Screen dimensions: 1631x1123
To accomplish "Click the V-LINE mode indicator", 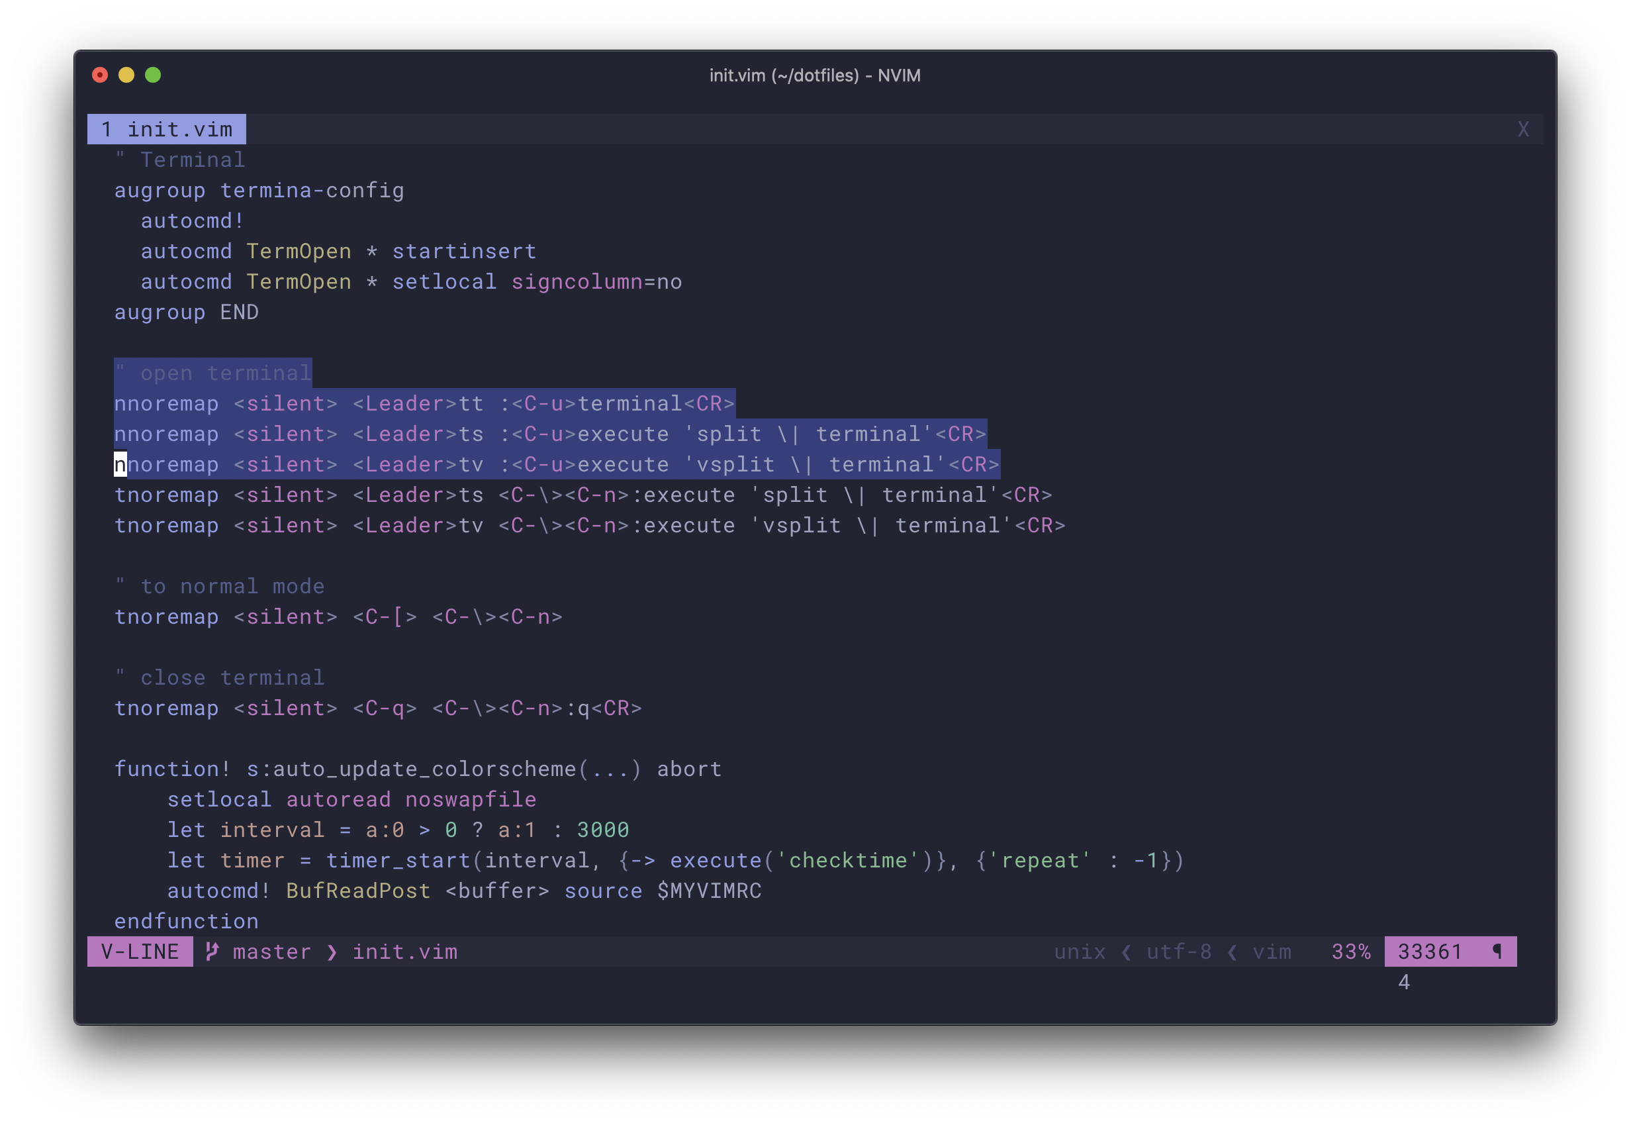I will point(140,952).
